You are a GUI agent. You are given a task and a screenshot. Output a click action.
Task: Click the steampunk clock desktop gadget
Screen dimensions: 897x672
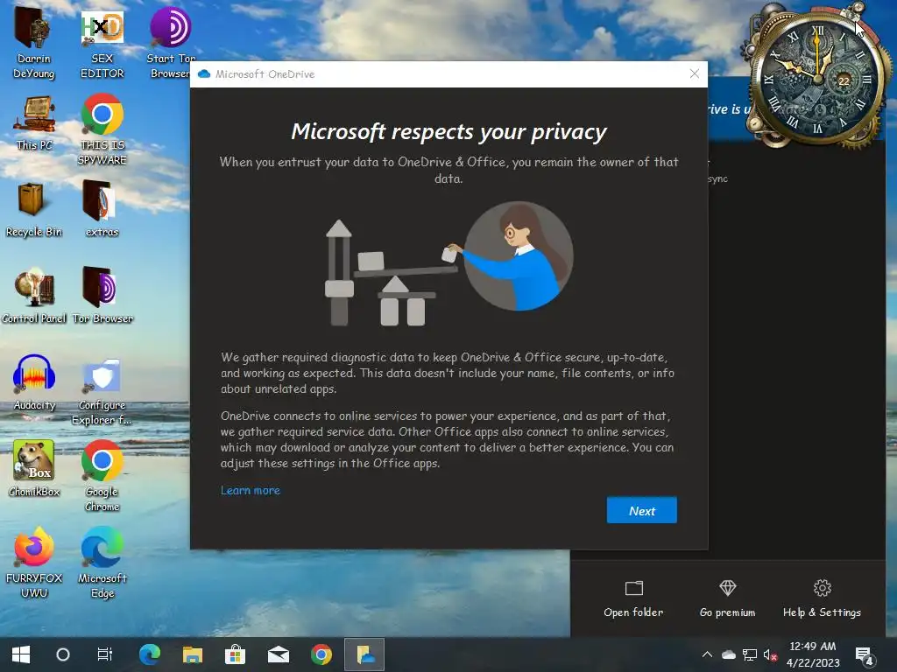point(818,79)
